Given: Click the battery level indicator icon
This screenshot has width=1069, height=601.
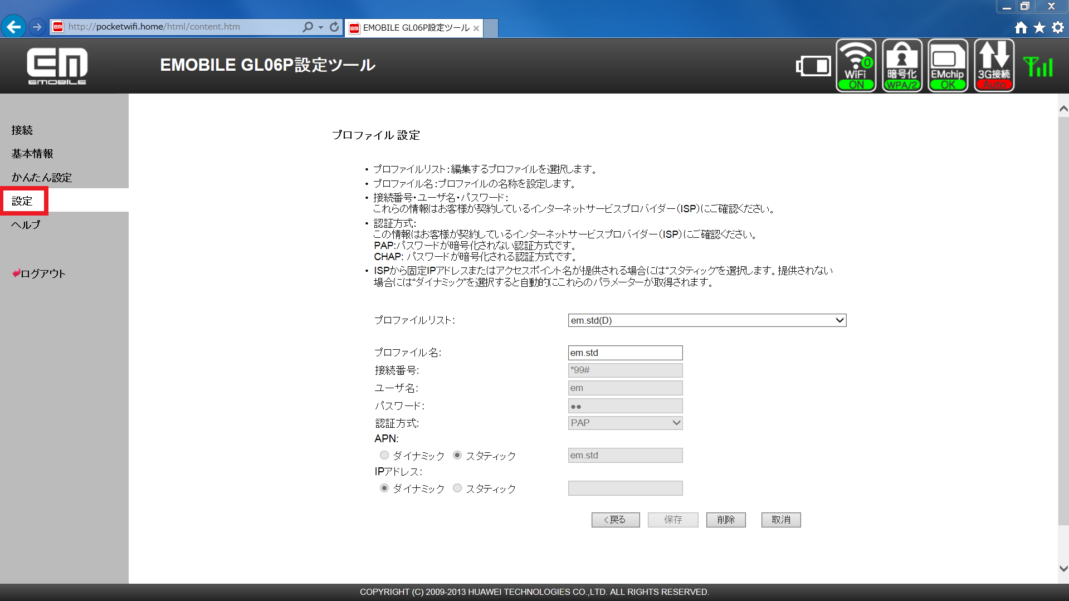Looking at the screenshot, I should tap(813, 65).
